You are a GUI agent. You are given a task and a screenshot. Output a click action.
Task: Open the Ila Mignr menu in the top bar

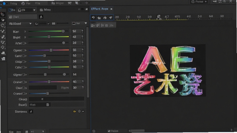pos(57,3)
